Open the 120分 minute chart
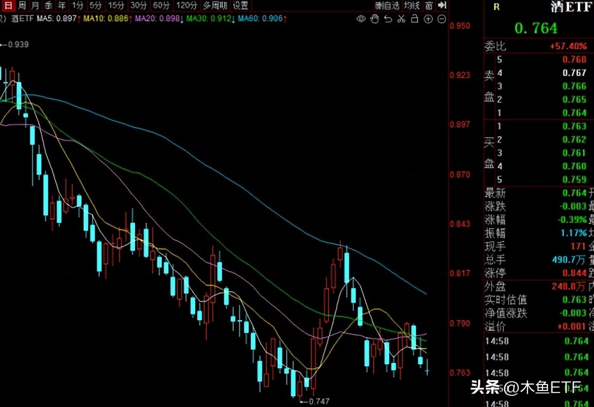 click(x=187, y=5)
